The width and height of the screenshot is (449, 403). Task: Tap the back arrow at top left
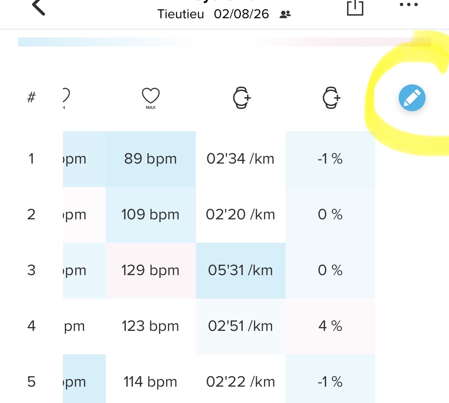click(x=38, y=7)
